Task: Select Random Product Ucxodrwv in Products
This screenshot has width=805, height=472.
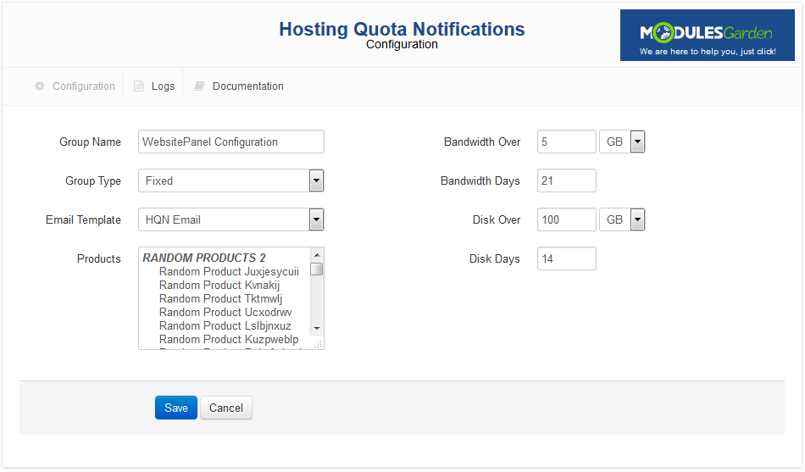Action: coord(225,313)
